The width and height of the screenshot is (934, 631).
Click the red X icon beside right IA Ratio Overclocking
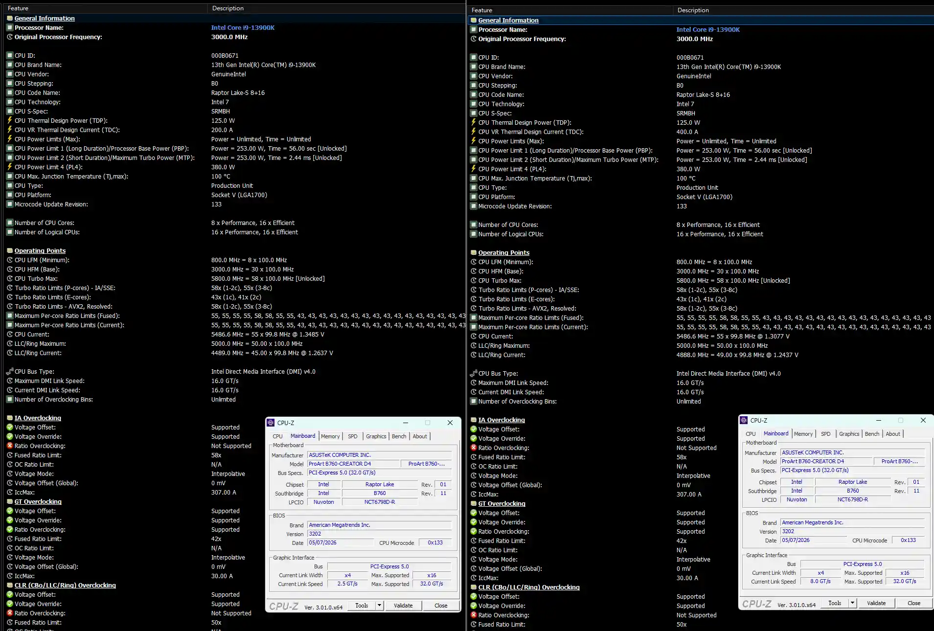coord(474,448)
